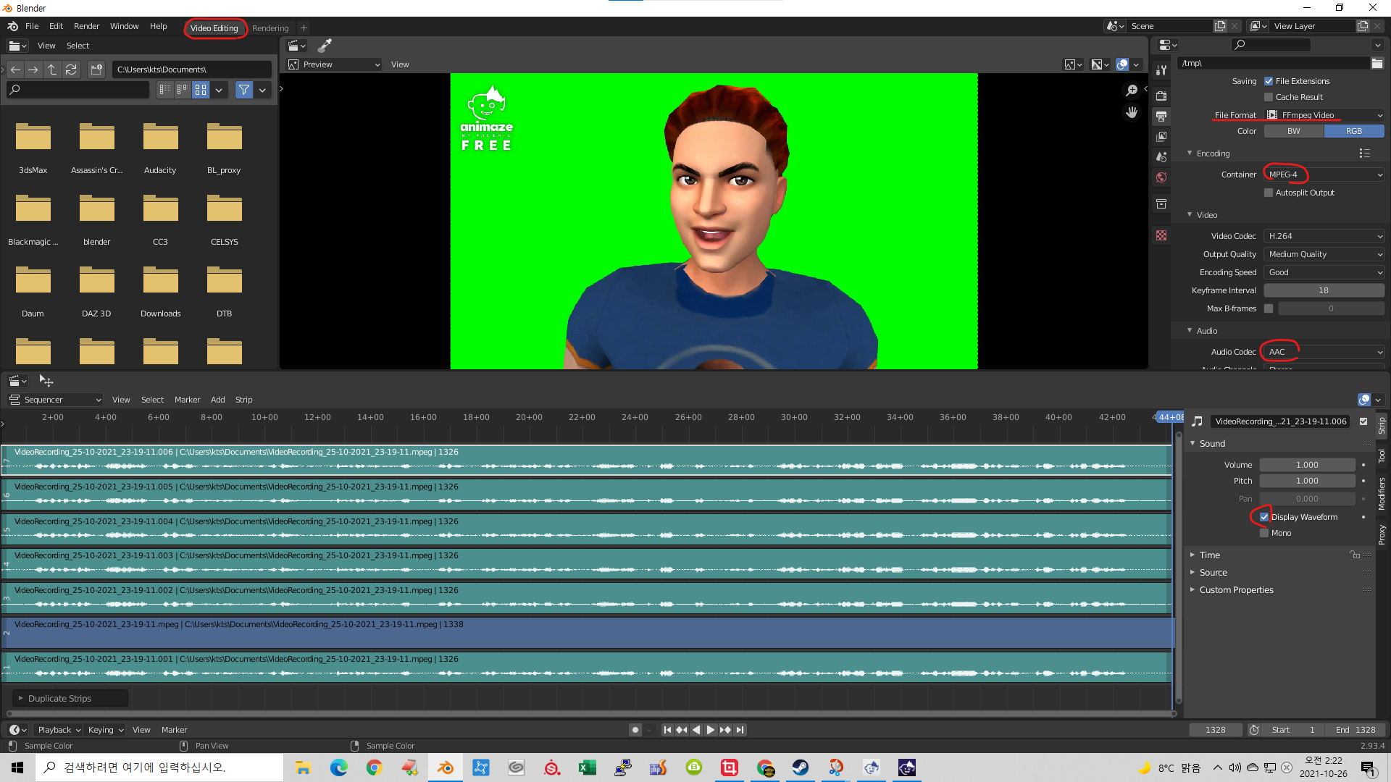Screen dimensions: 1391x782
Task: Toggle the Mono checkbox for sound
Action: (1264, 533)
